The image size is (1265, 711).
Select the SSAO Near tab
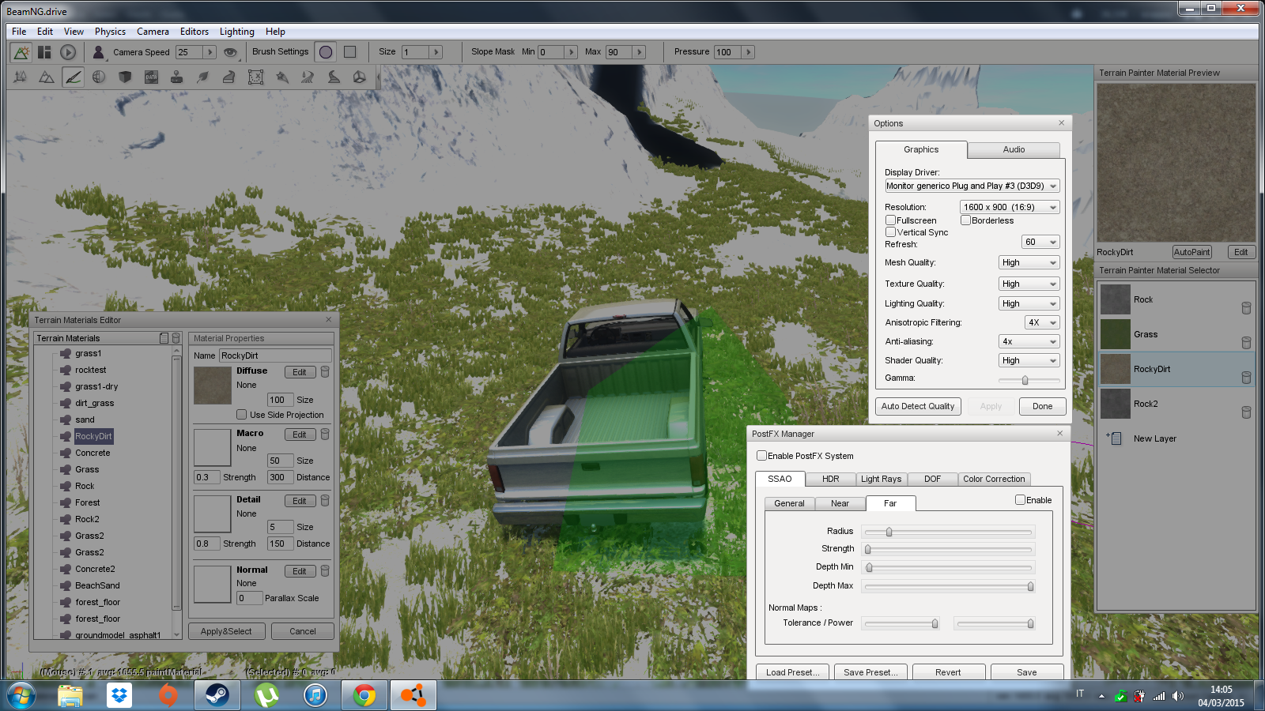(x=840, y=503)
